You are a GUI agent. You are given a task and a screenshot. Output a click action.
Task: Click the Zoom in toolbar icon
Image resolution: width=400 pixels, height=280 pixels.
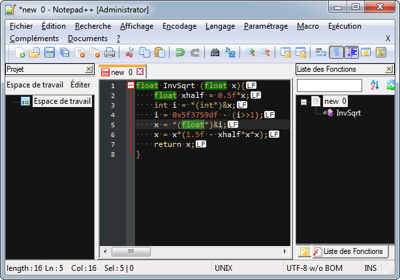(251, 52)
